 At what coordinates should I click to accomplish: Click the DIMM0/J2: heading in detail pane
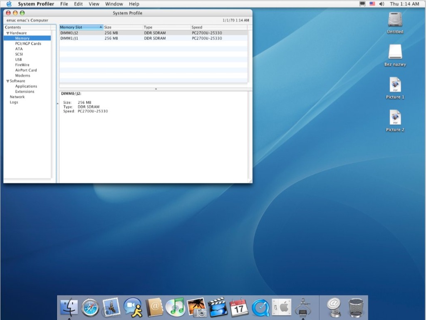(71, 94)
